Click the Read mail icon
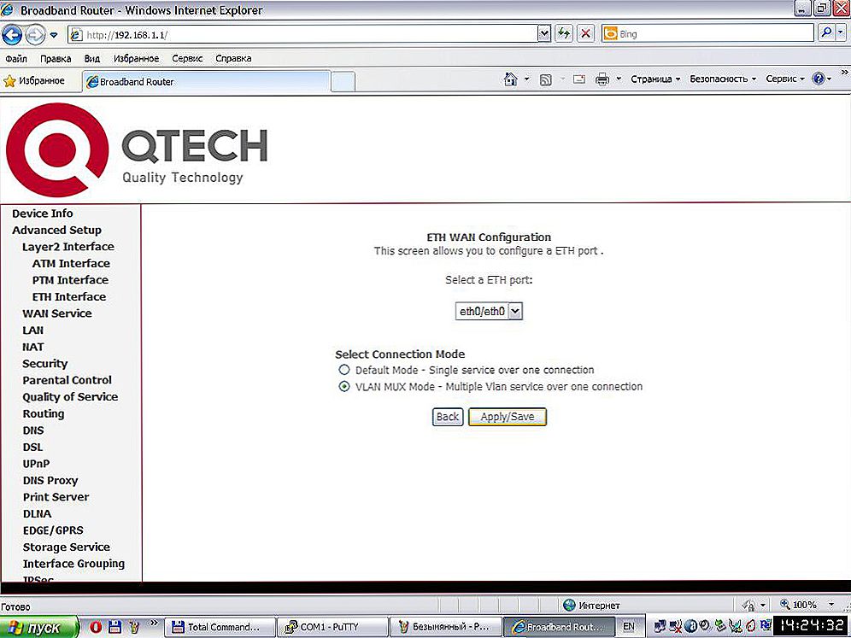The image size is (851, 638). click(x=579, y=79)
